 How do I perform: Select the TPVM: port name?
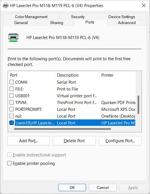pos(21,103)
